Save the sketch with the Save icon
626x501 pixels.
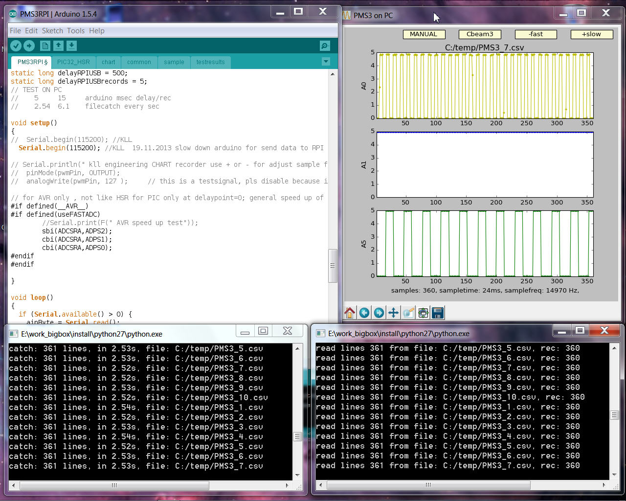pyautogui.click(x=71, y=46)
